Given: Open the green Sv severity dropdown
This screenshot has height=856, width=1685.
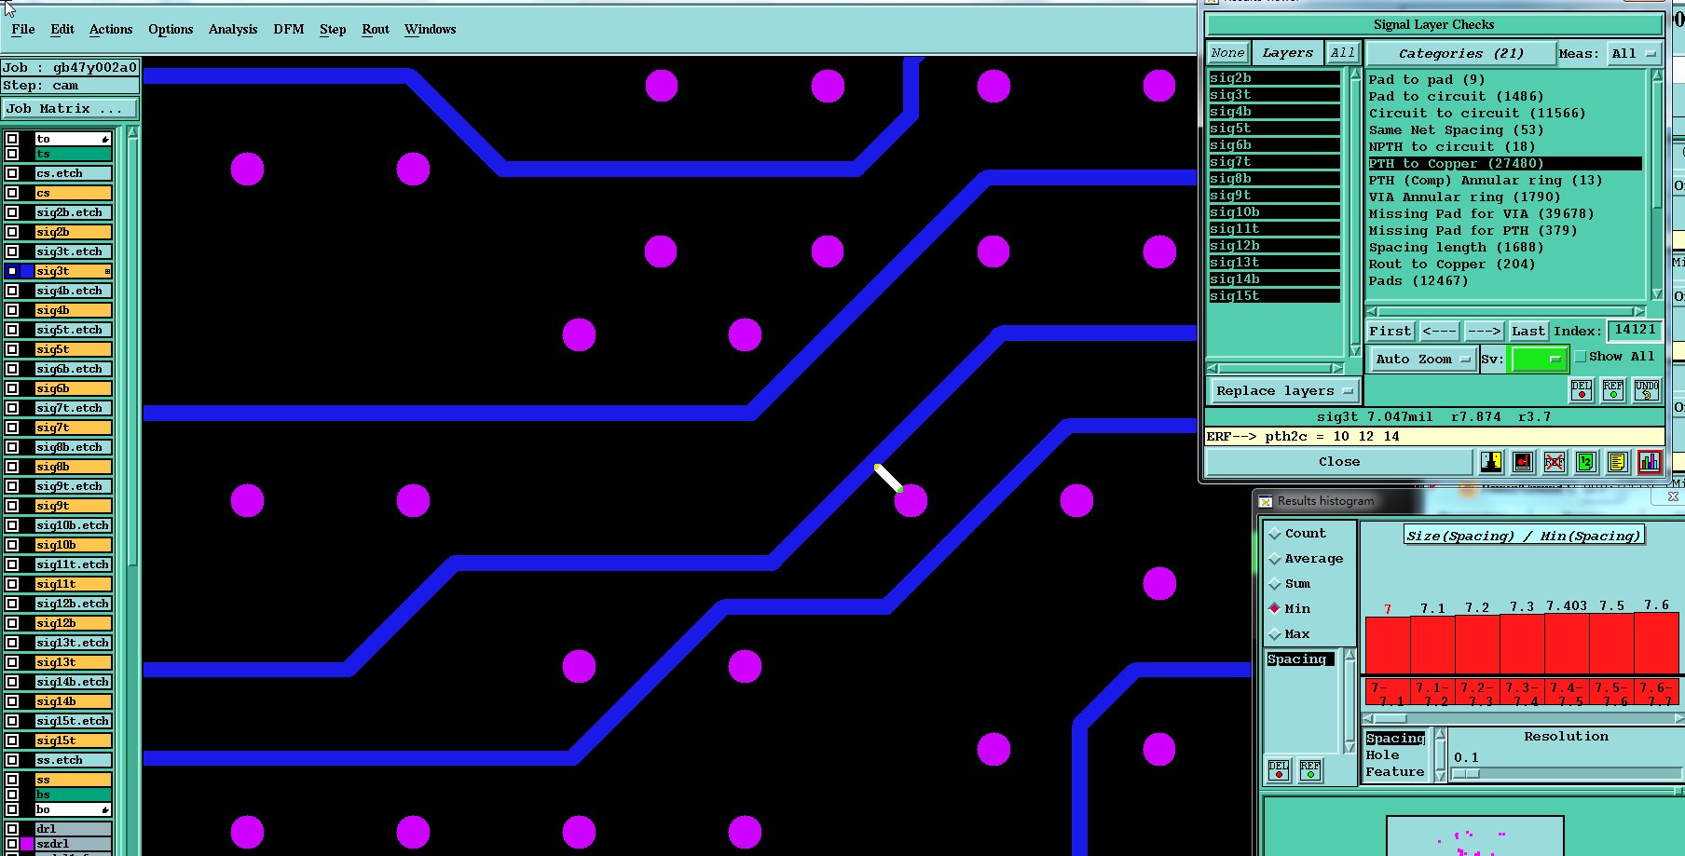Looking at the screenshot, I should 1538,360.
